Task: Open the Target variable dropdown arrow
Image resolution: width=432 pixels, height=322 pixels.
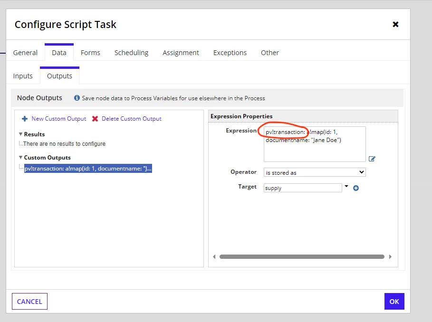Action: pos(346,186)
